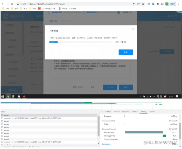Switch to the Response tab

(126, 111)
